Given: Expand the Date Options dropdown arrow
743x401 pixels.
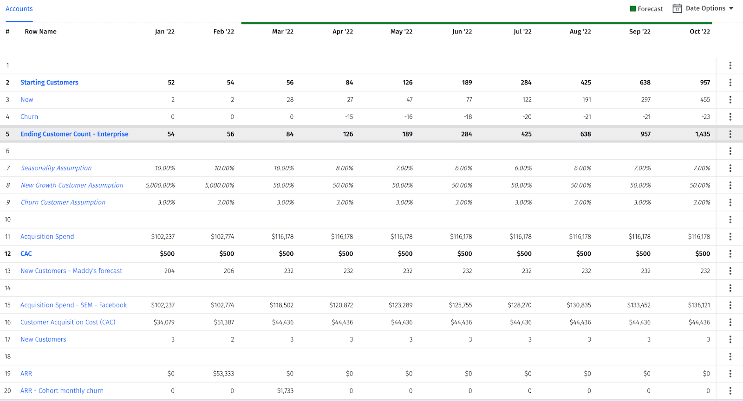Looking at the screenshot, I should tap(731, 9).
